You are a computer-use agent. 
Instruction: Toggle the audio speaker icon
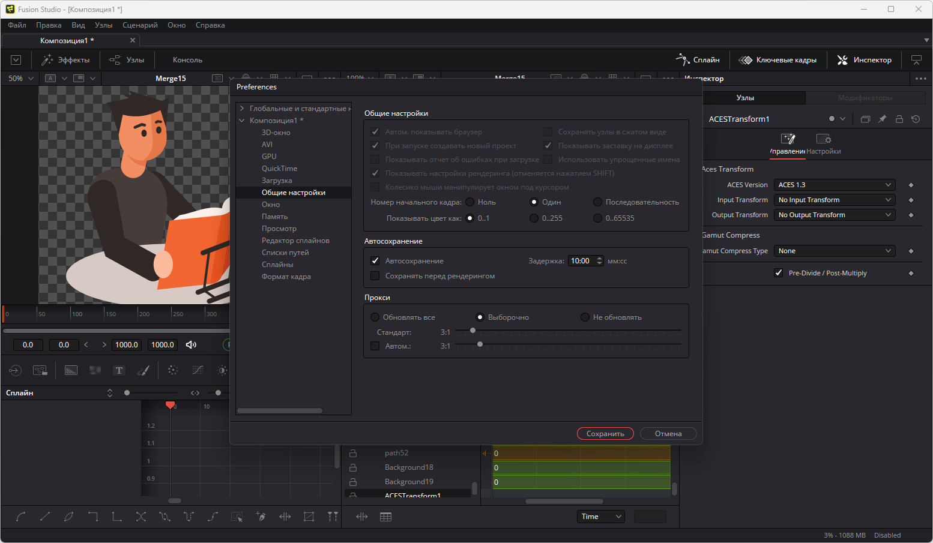[191, 344]
